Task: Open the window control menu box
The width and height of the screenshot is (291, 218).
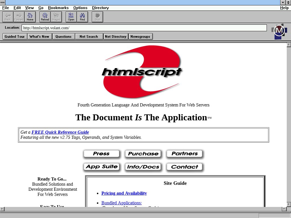Action: coord(3,2)
